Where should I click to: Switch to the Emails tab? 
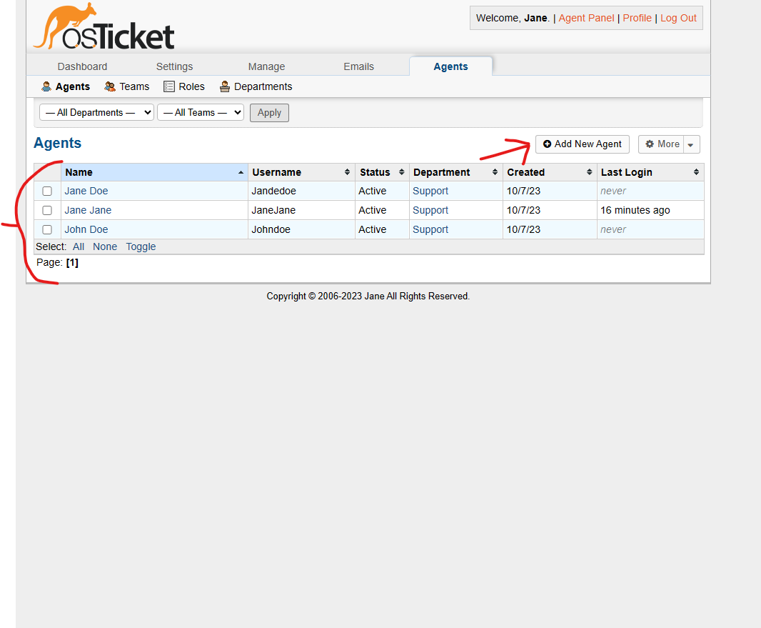coord(358,66)
